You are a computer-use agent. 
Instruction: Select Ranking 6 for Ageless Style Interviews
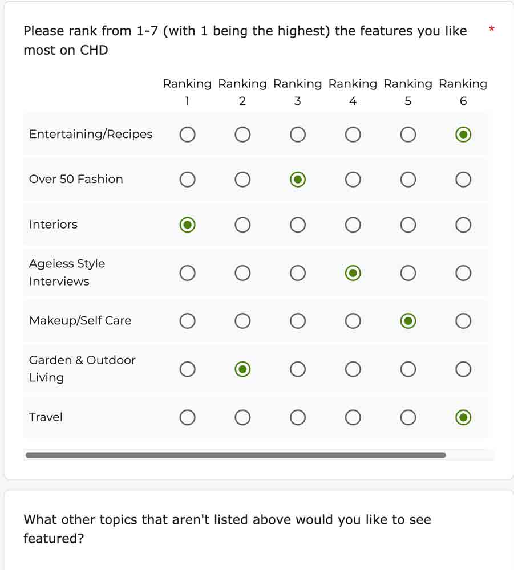[x=463, y=272]
